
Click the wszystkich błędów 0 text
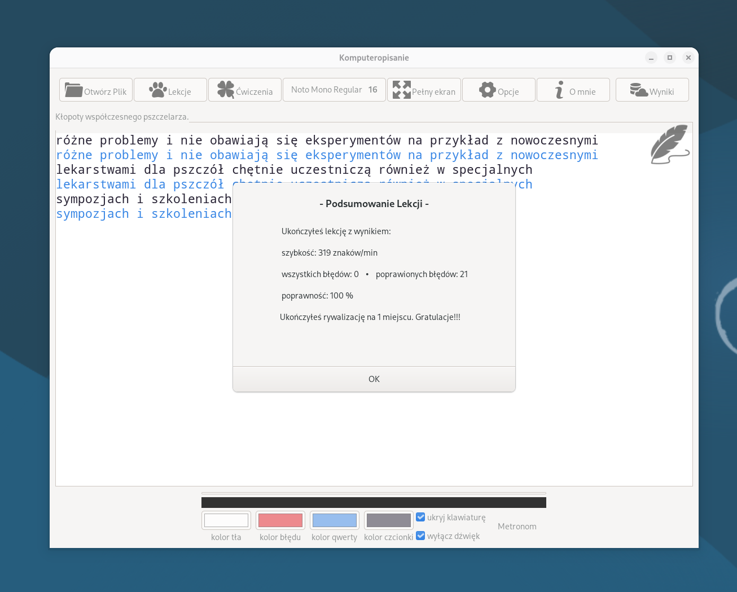[x=320, y=274]
